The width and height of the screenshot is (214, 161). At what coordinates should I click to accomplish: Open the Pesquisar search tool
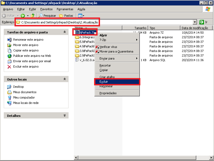pos(47,16)
